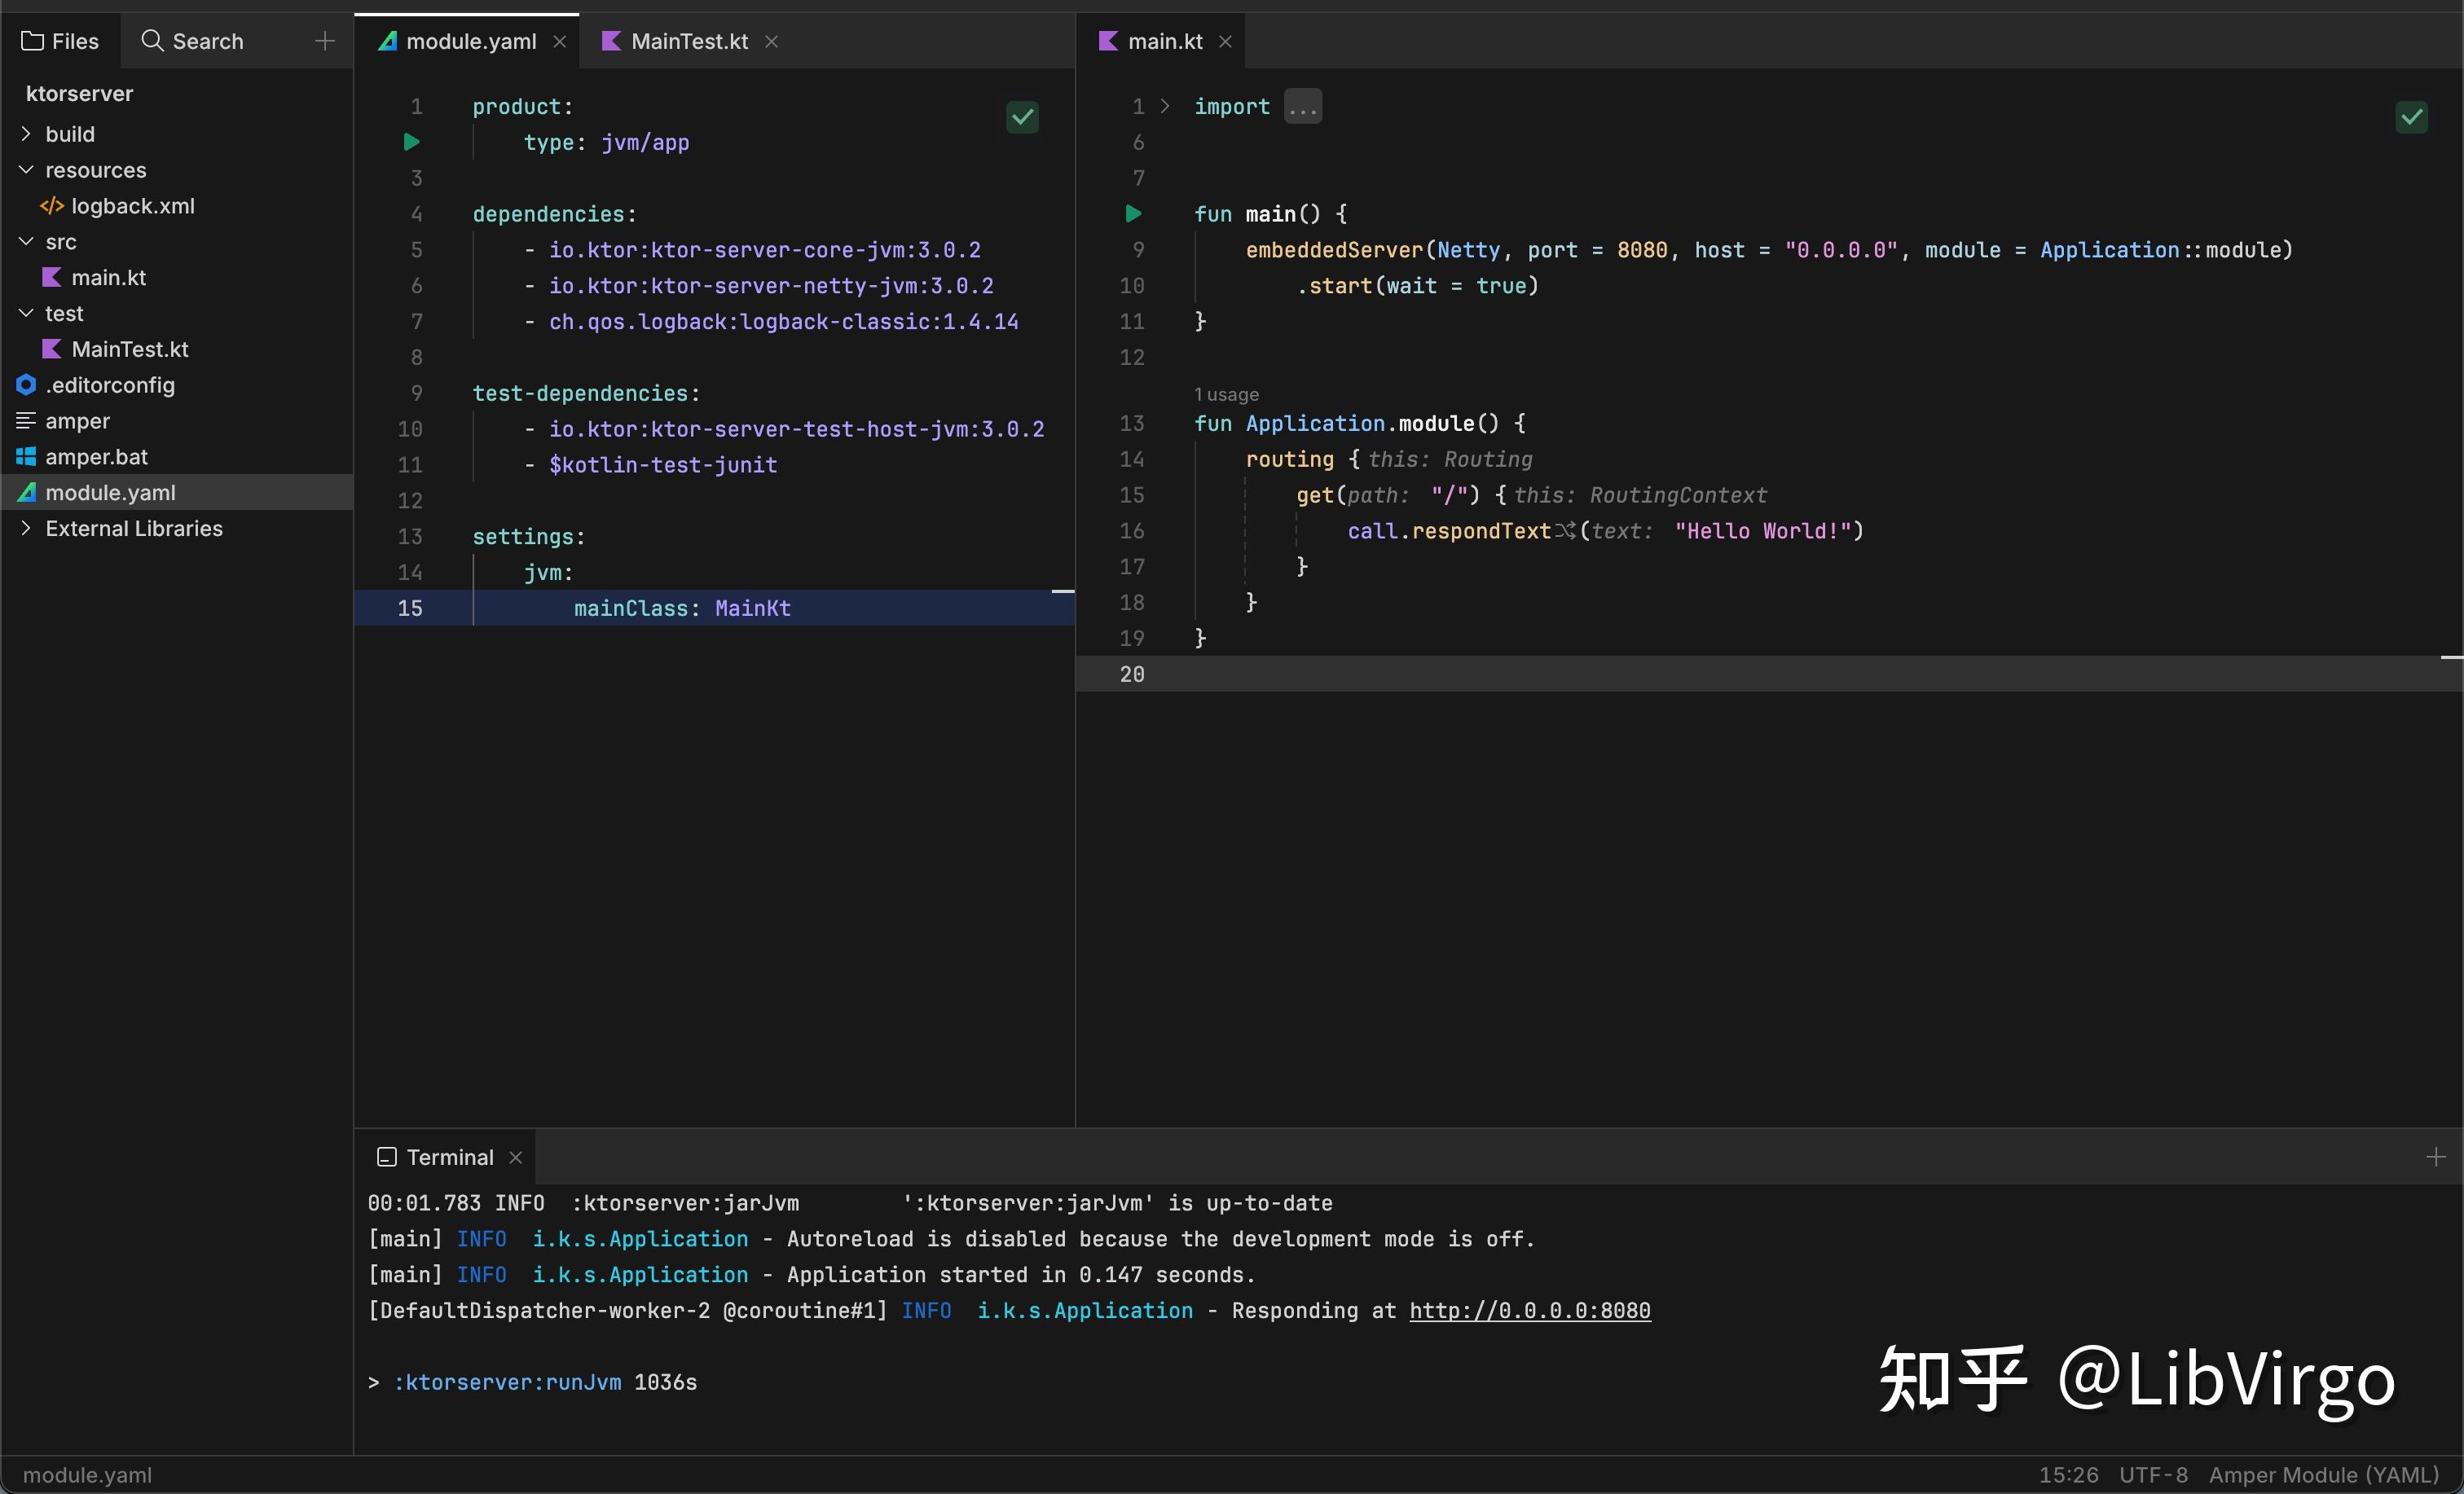Open the http://0.0.0.0:8080 link
The height and width of the screenshot is (1494, 2464).
click(x=1529, y=1310)
